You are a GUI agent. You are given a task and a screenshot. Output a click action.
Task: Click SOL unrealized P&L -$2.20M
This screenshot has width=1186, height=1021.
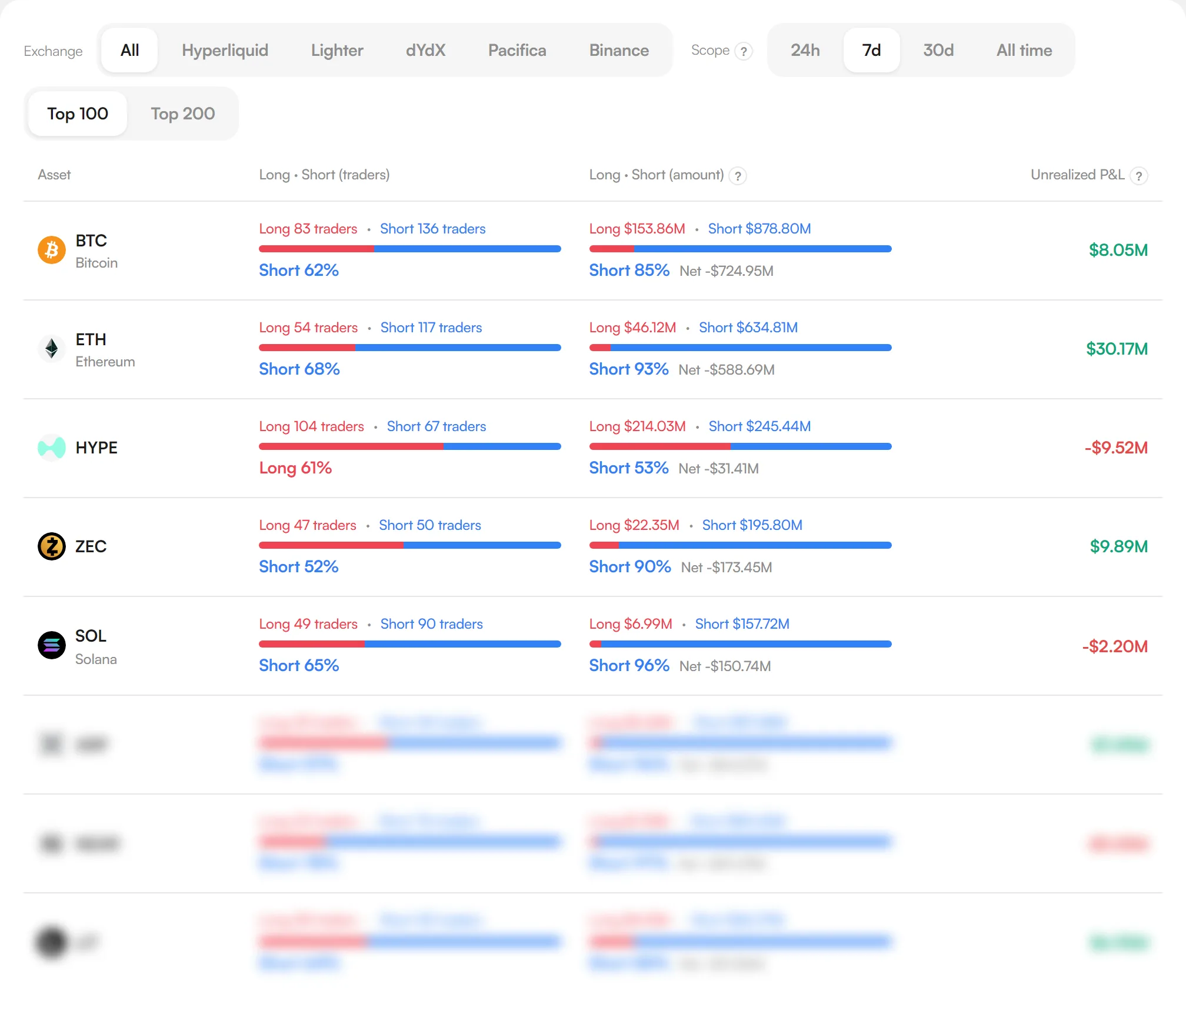(x=1115, y=646)
